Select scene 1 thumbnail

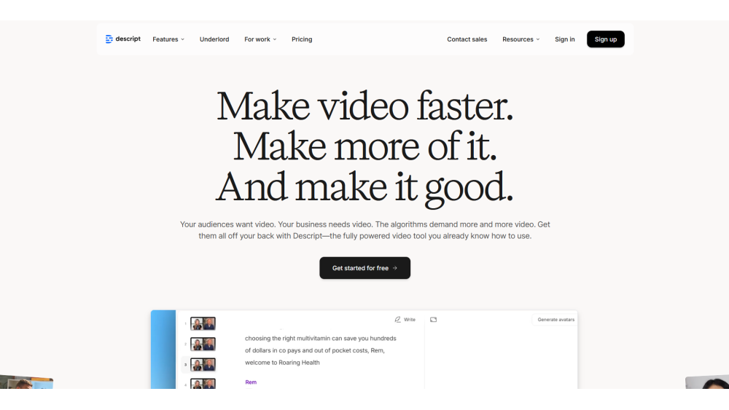203,324
